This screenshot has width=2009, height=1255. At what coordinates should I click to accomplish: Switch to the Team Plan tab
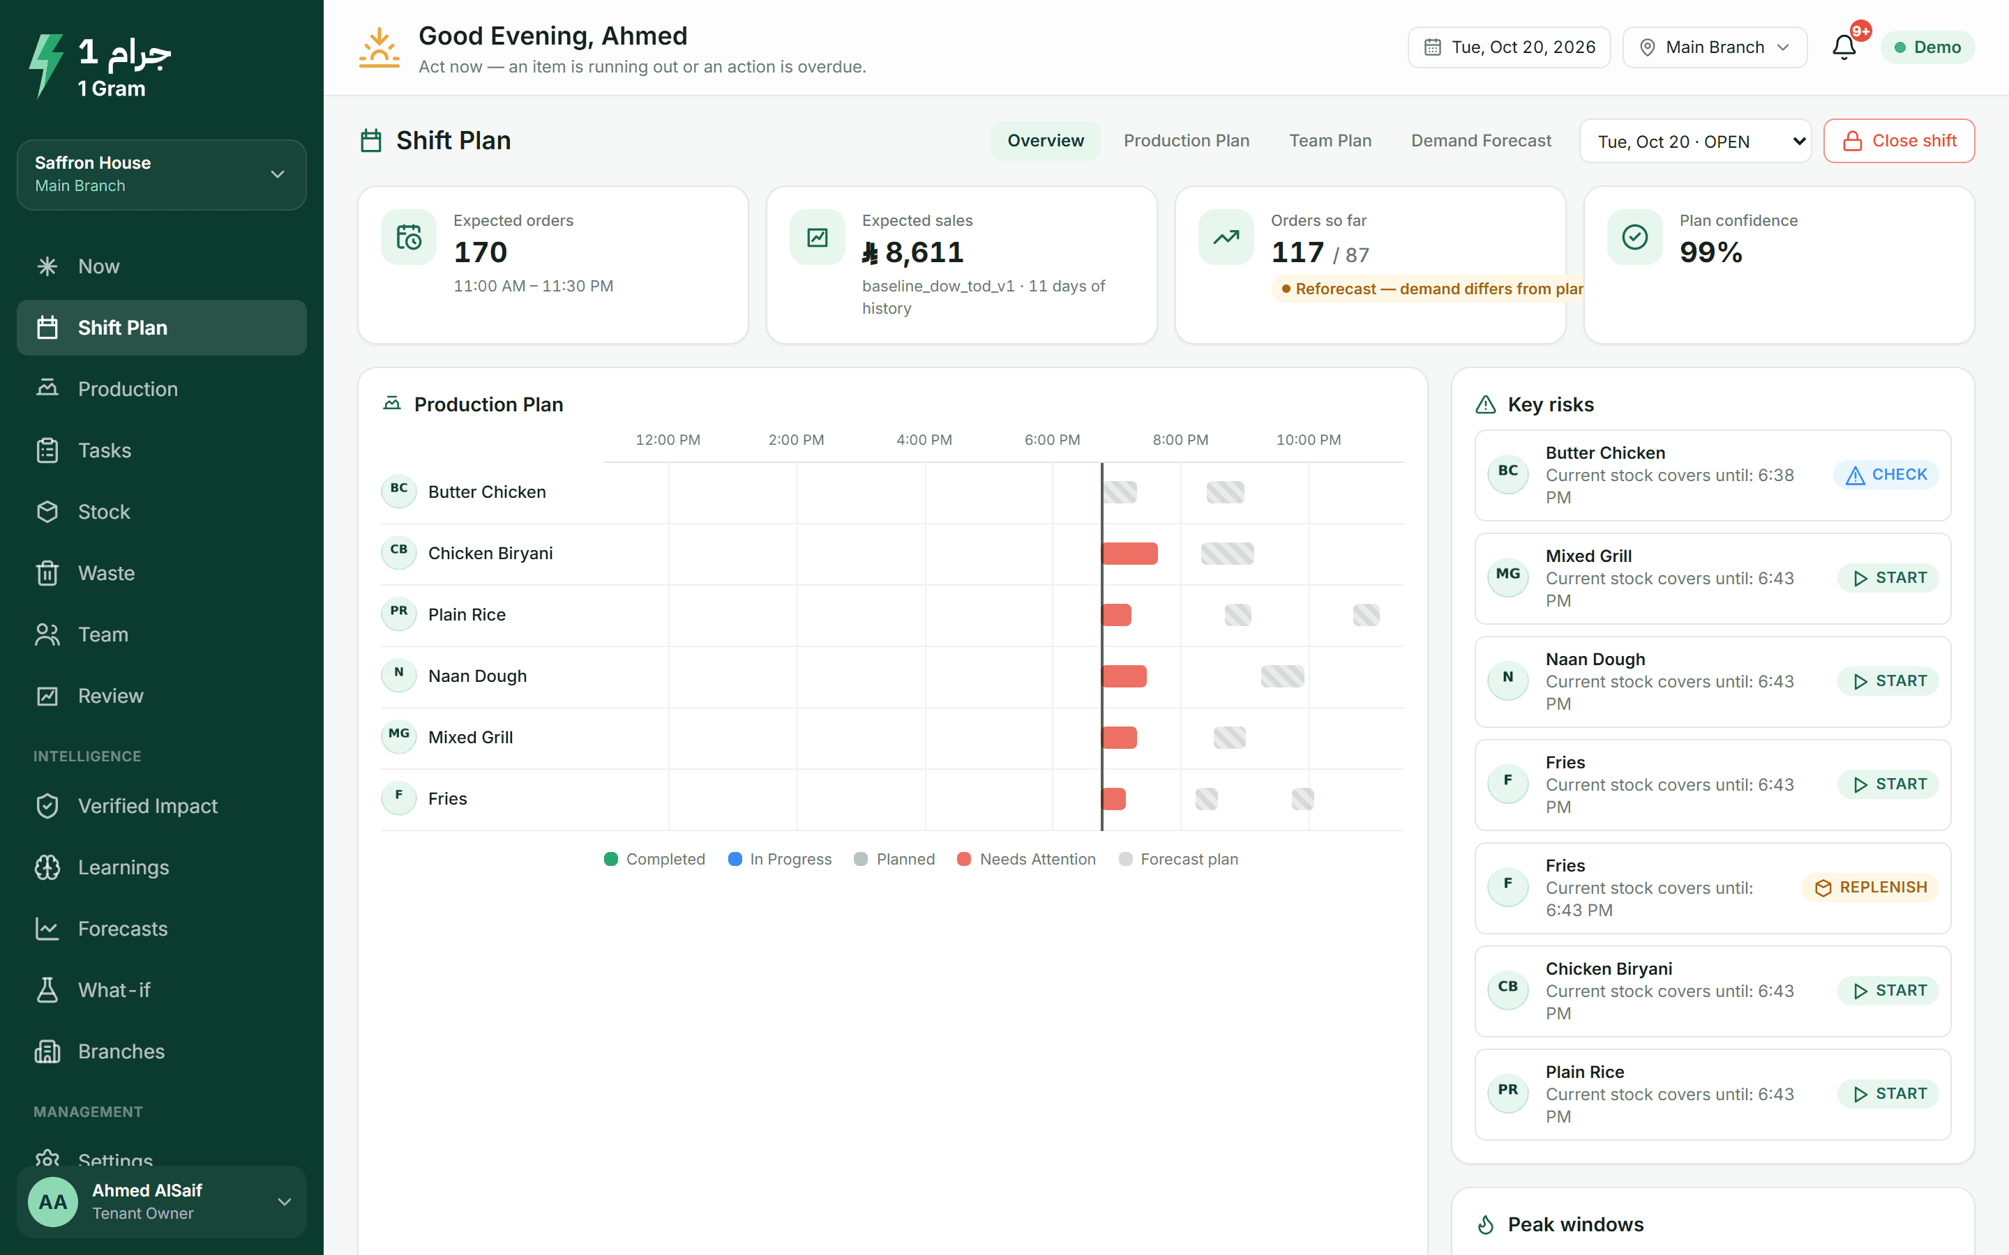point(1330,141)
